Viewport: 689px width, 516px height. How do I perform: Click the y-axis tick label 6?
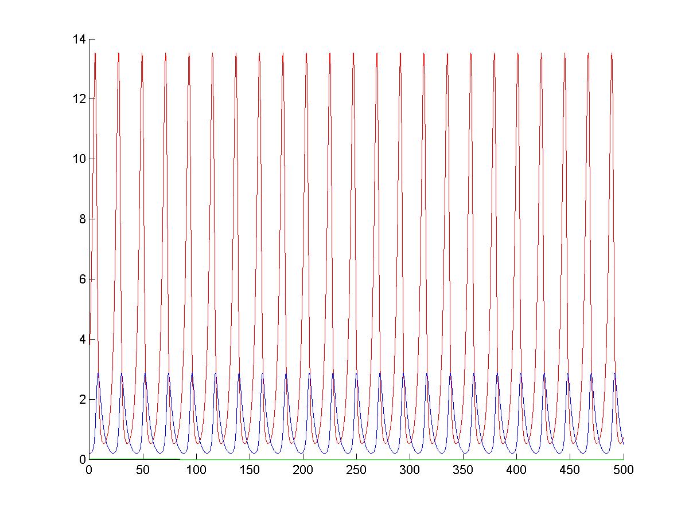click(82, 279)
